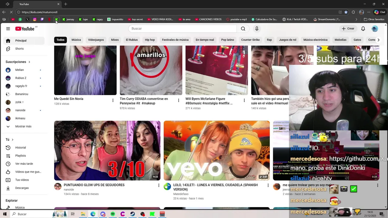
Task: Open the jeersay bookmark
Action: 68,19
